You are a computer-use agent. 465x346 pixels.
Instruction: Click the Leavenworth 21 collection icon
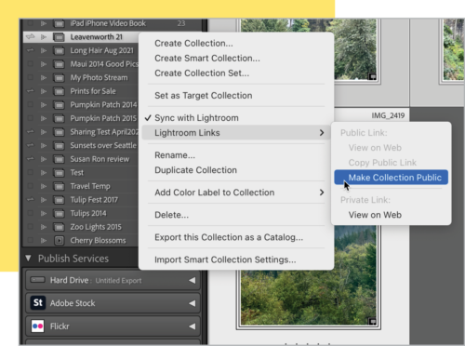(x=59, y=37)
